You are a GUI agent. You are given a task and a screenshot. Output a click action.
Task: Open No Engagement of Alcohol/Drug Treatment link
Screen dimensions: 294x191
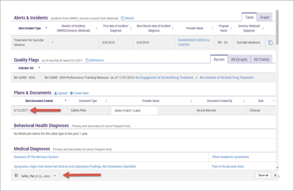tap(164, 77)
